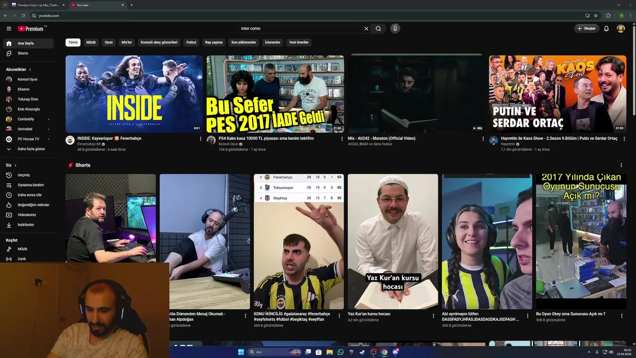
Task: Open options for Yaz Kur'an kursu short
Action: pos(433,315)
